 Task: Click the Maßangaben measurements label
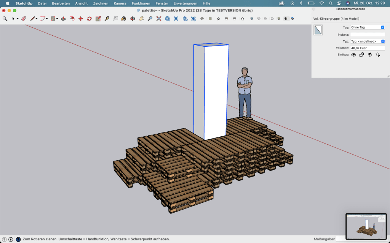click(x=324, y=239)
